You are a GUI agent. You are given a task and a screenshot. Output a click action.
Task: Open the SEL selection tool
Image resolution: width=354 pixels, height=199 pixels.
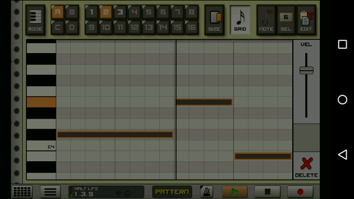(286, 20)
